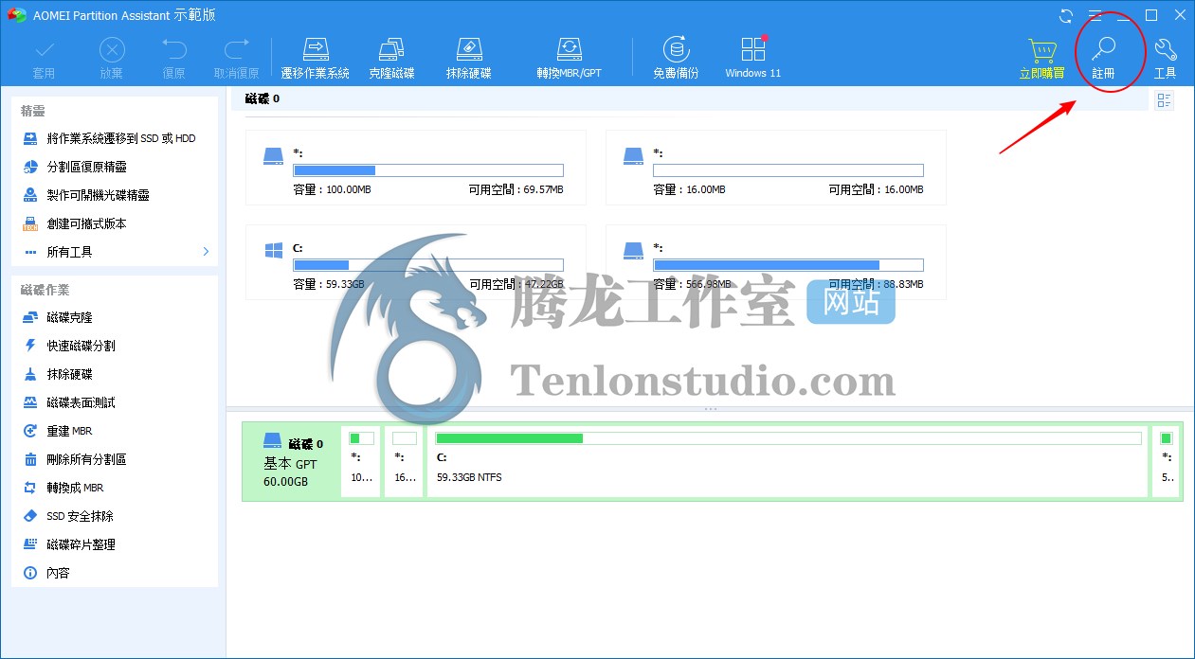Screen dimensions: 1195x659
Task: Start 將作業系統遷移到 SSD 或 HDD wizard
Action: (x=114, y=138)
